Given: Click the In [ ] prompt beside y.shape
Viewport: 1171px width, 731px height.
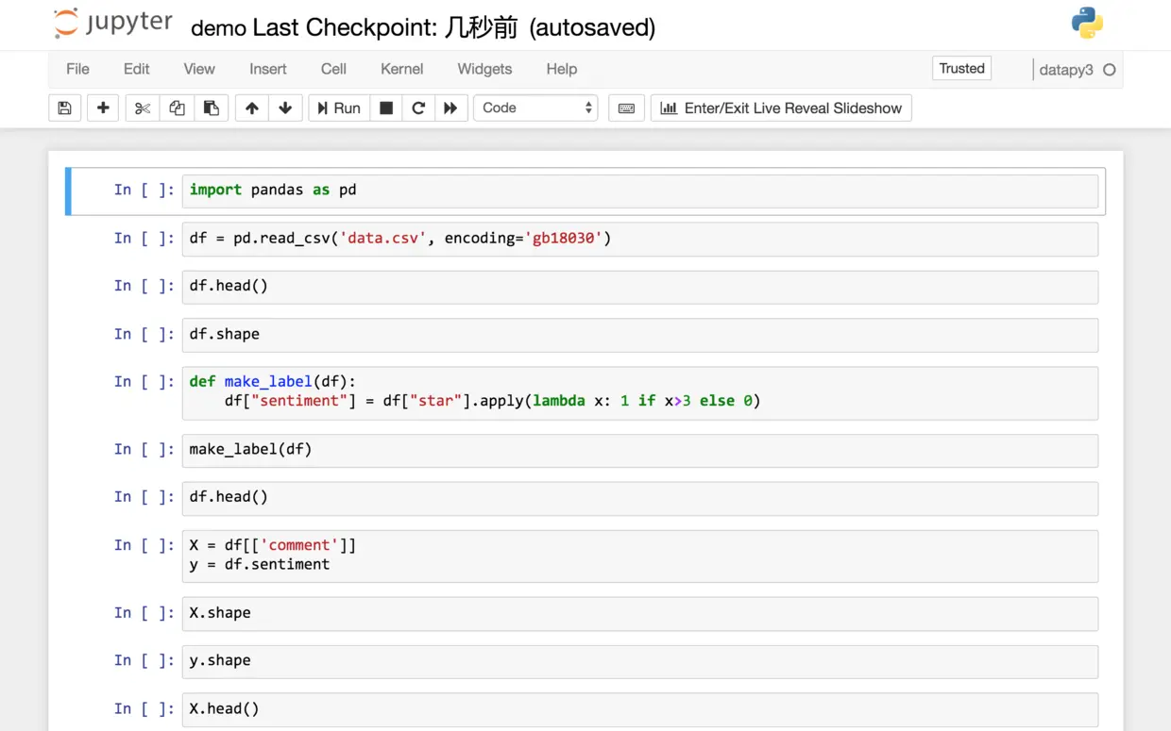Looking at the screenshot, I should click(x=144, y=660).
